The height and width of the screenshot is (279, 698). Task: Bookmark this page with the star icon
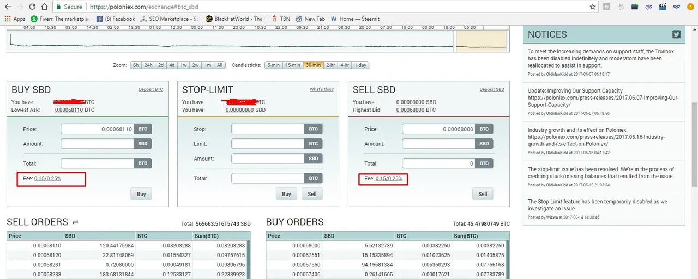(593, 7)
